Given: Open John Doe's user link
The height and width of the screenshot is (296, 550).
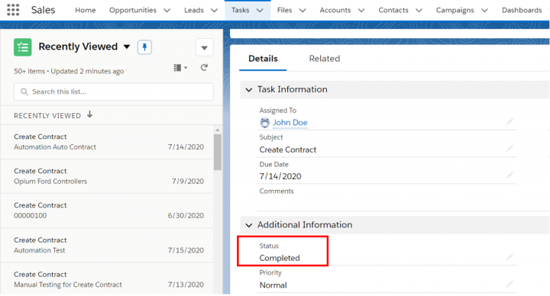Looking at the screenshot, I should (290, 123).
